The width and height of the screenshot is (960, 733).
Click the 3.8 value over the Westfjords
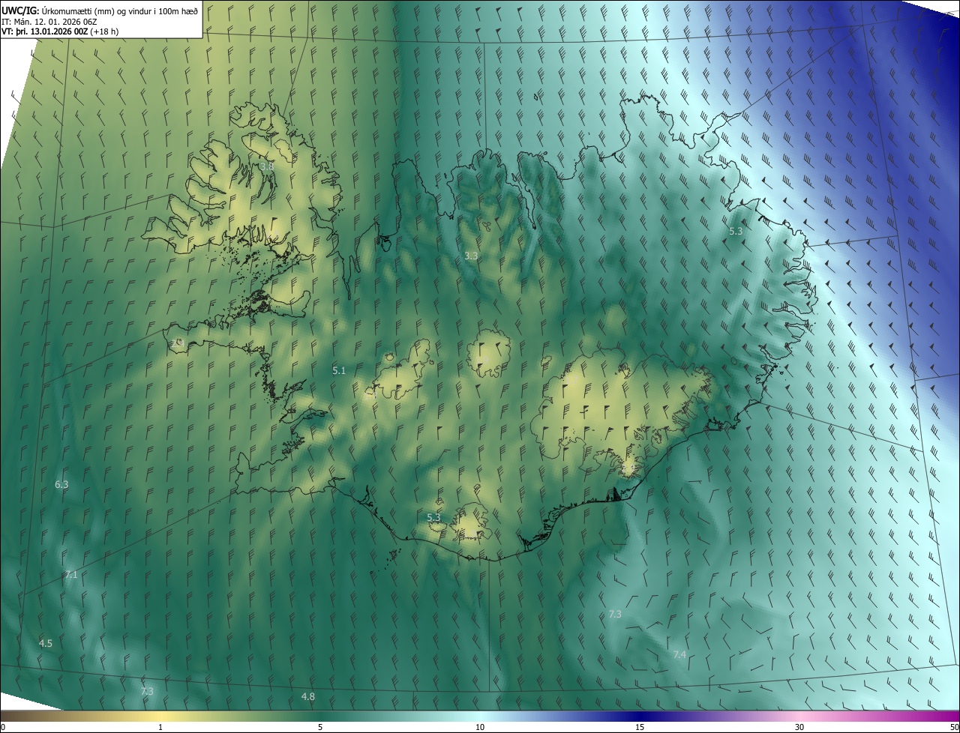click(266, 166)
